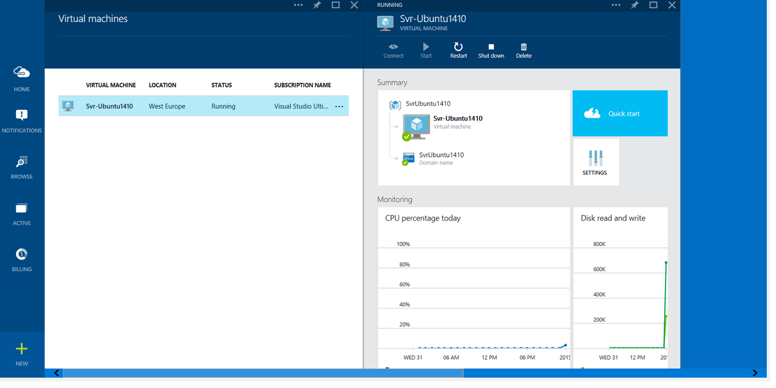Show the ACTIVE journeys hub
The image size is (776, 388).
pos(22,214)
